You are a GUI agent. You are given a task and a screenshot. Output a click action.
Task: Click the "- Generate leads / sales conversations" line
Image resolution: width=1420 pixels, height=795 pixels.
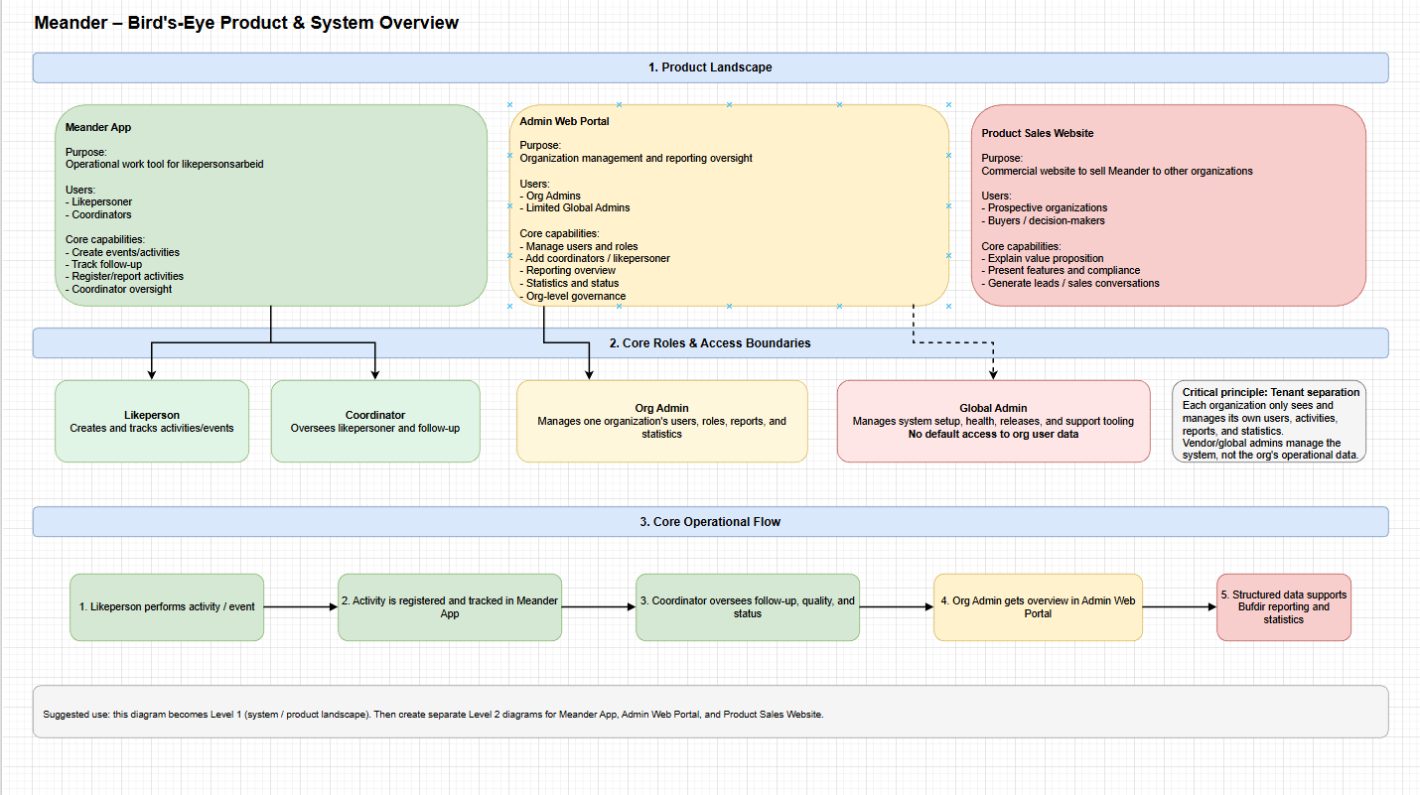click(1070, 283)
